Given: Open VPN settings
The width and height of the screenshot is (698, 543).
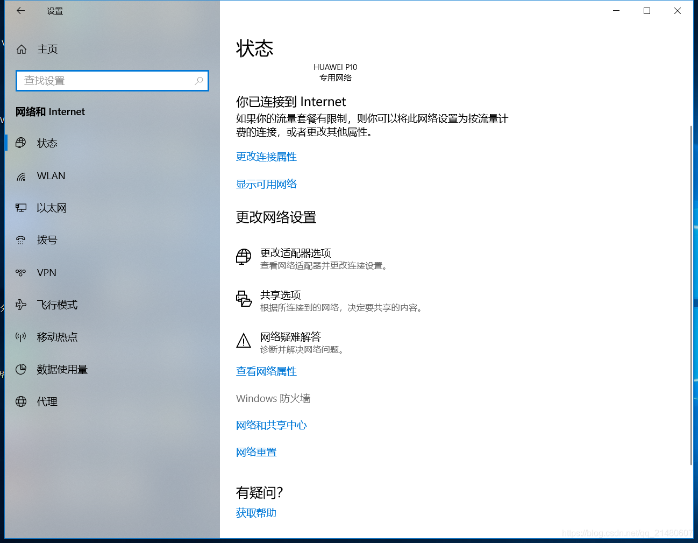Looking at the screenshot, I should tap(46, 272).
